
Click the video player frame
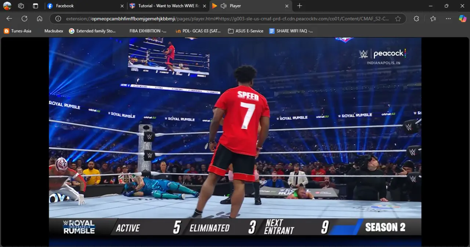tap(235, 142)
